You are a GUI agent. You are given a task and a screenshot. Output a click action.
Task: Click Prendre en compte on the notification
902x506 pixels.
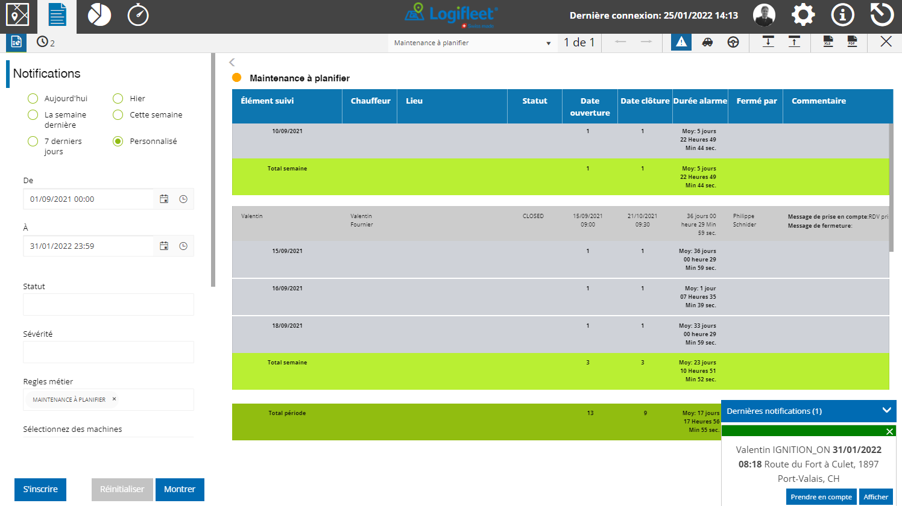(821, 496)
